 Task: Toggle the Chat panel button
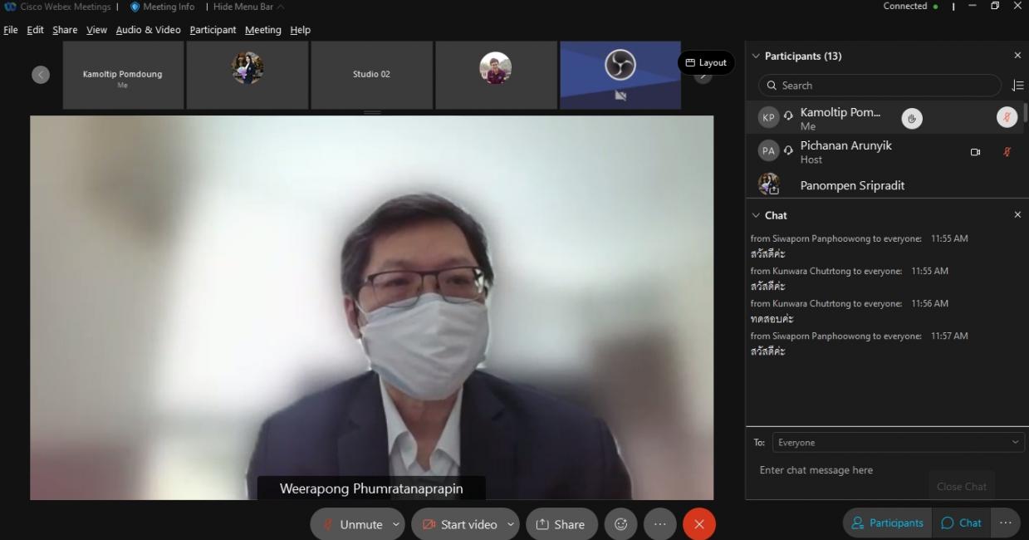coord(961,523)
